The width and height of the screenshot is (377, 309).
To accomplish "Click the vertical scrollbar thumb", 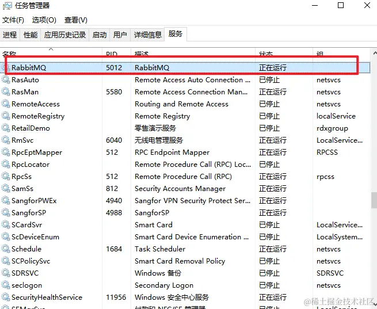I will point(374,200).
